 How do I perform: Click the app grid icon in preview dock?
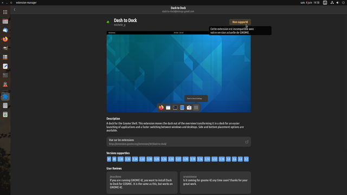196,107
